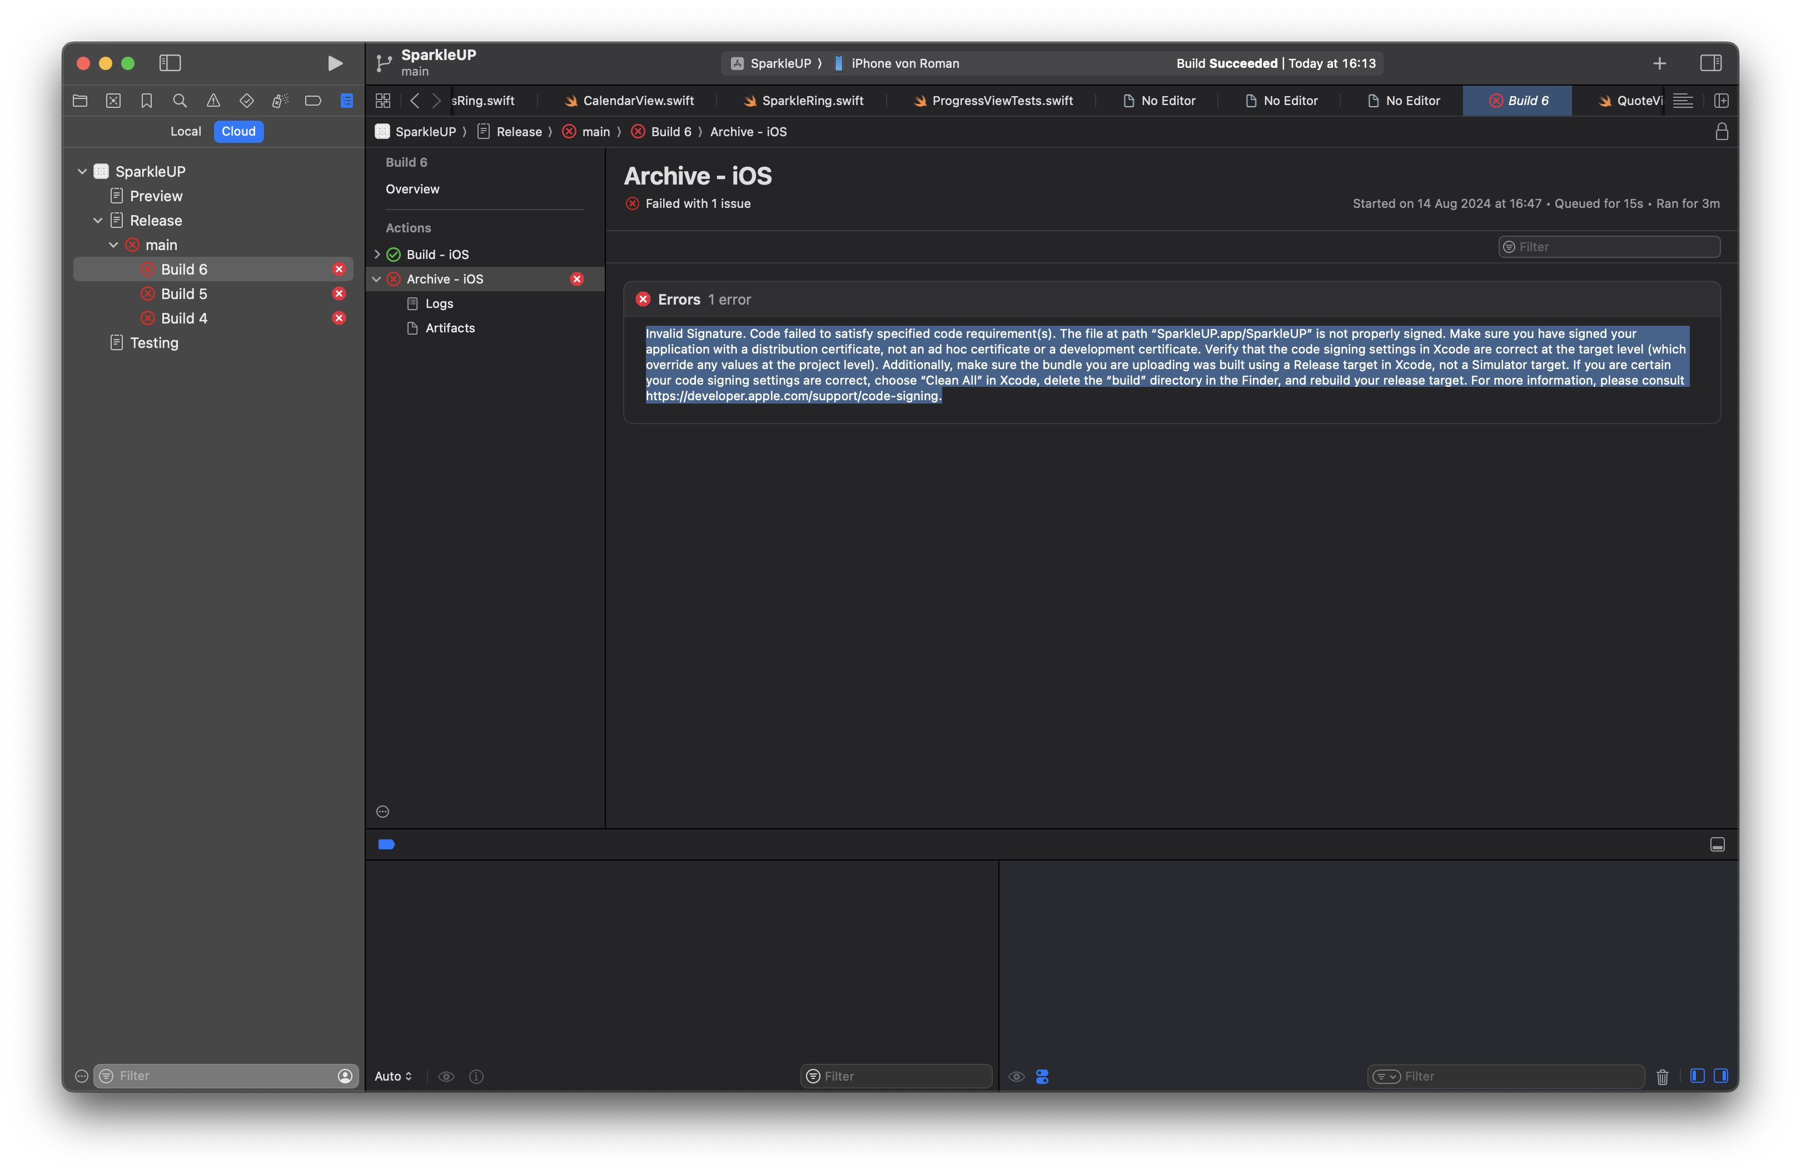Screen dimensions: 1801x1174
Task: Collapse the Archive - iOS action
Action: click(x=377, y=279)
